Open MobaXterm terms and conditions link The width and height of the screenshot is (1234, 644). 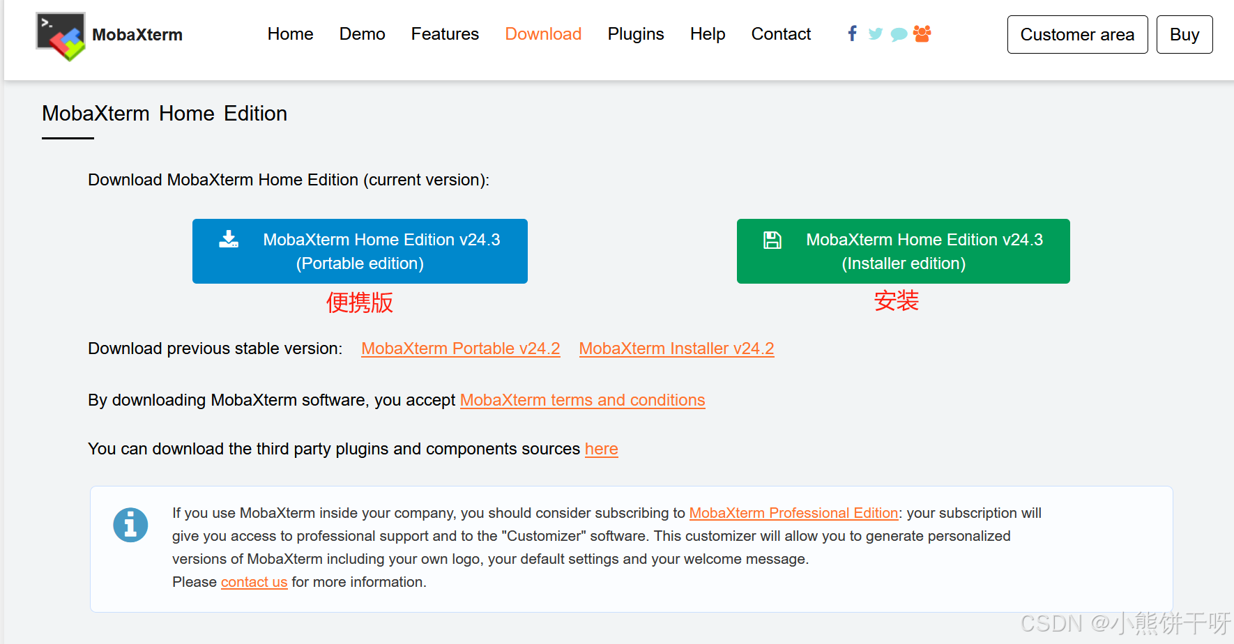[583, 400]
